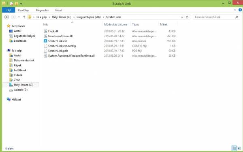Open the Fájl ribbon tab

(9, 10)
